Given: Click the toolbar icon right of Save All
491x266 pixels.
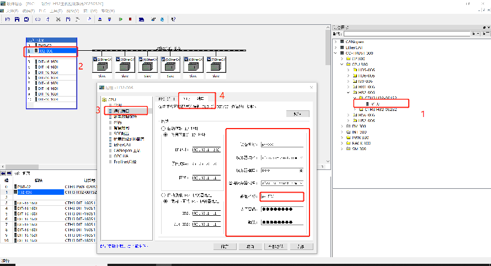Looking at the screenshot, I should click(x=38, y=19).
